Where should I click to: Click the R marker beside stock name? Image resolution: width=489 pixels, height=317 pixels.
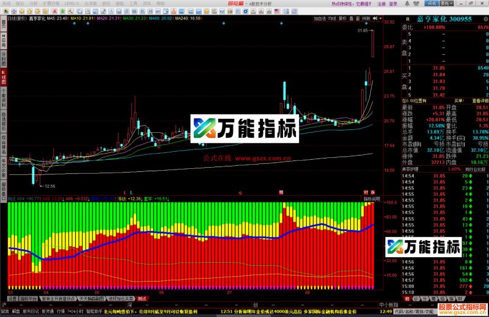click(x=408, y=20)
